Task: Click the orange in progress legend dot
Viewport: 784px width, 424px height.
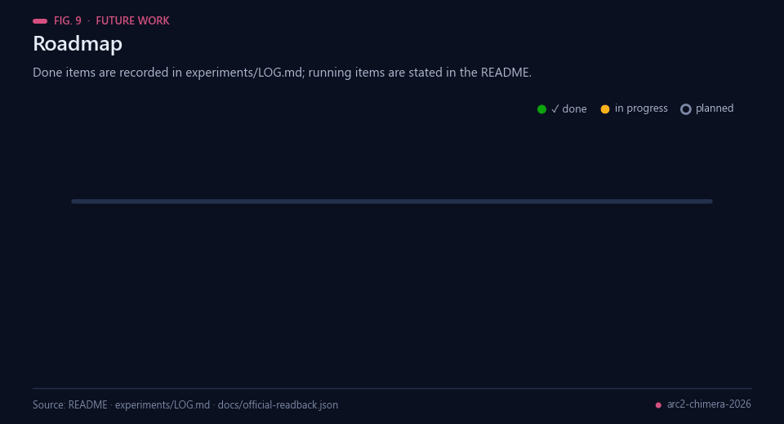Action: click(605, 109)
